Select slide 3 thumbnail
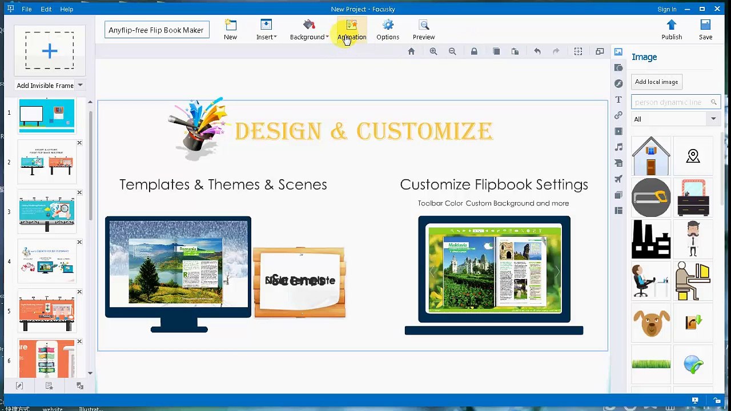 point(47,212)
